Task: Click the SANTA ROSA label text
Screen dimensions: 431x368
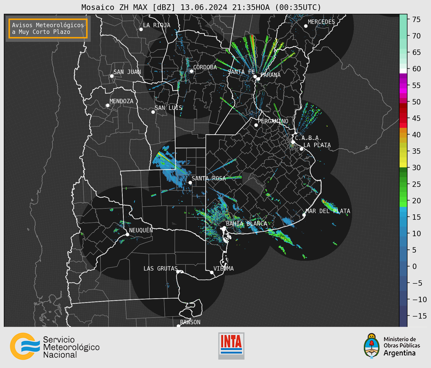Action: [209, 178]
